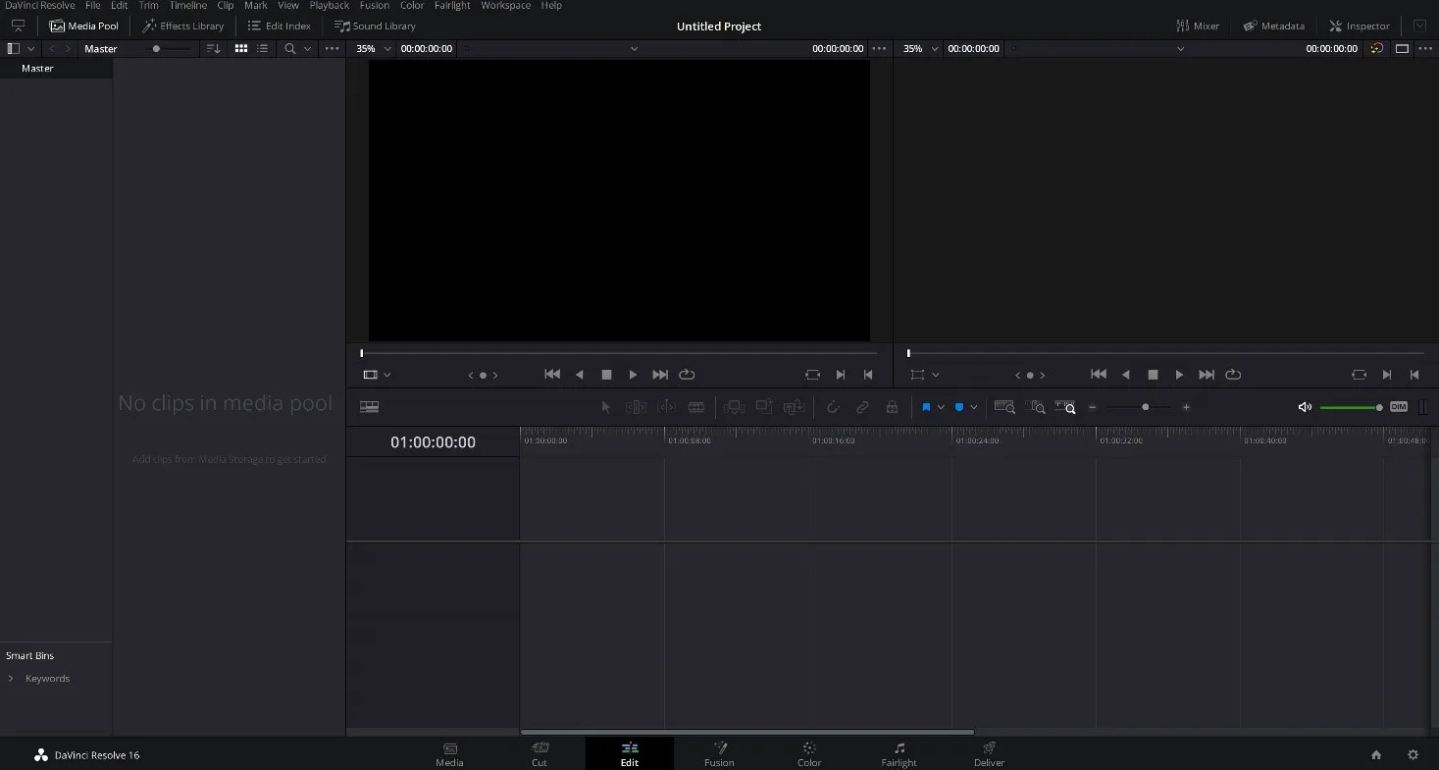Viewport: 1439px width, 770px height.
Task: Open Timeline View Options icon
Action: pos(370,407)
